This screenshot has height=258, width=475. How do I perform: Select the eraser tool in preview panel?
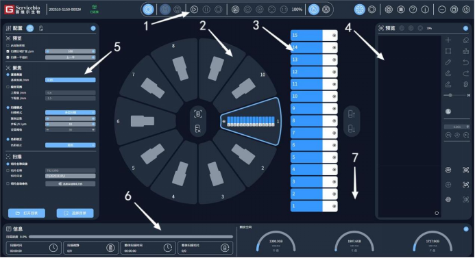point(466,40)
